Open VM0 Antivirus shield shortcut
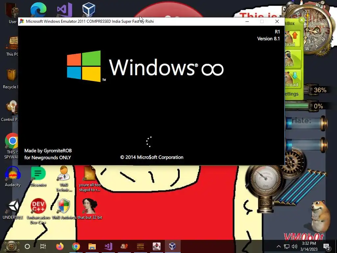Viewport: 337px width, 253px height. point(64,209)
